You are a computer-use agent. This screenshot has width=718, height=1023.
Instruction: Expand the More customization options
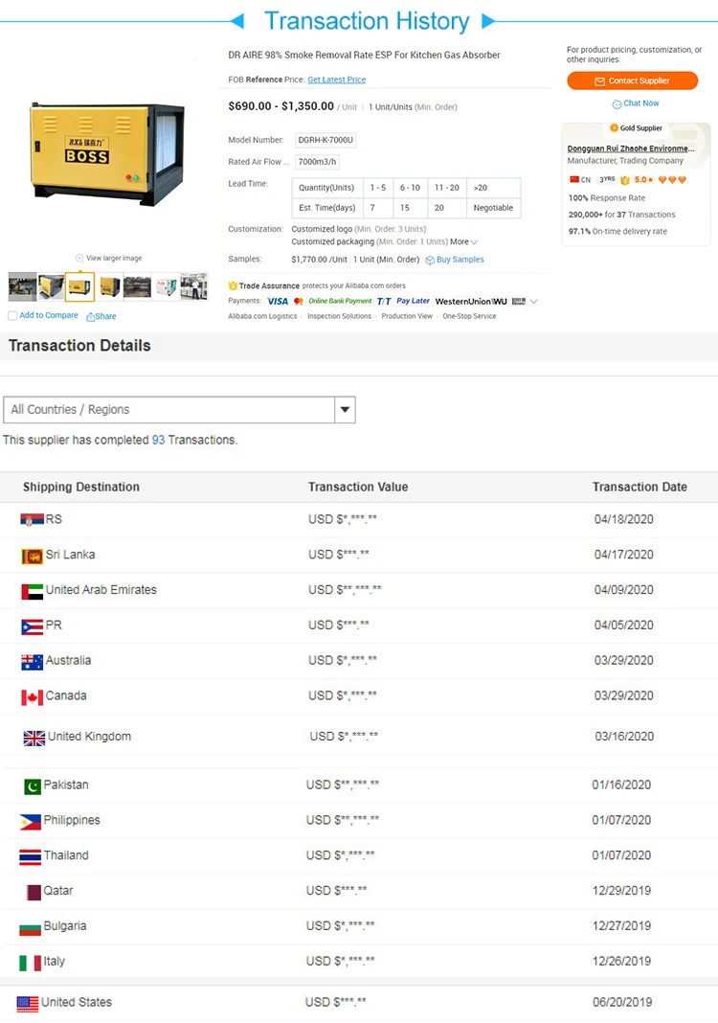[x=463, y=241]
